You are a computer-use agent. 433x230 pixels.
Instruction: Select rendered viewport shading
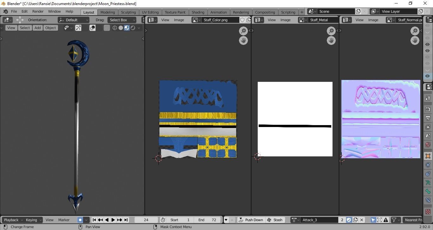click(133, 28)
